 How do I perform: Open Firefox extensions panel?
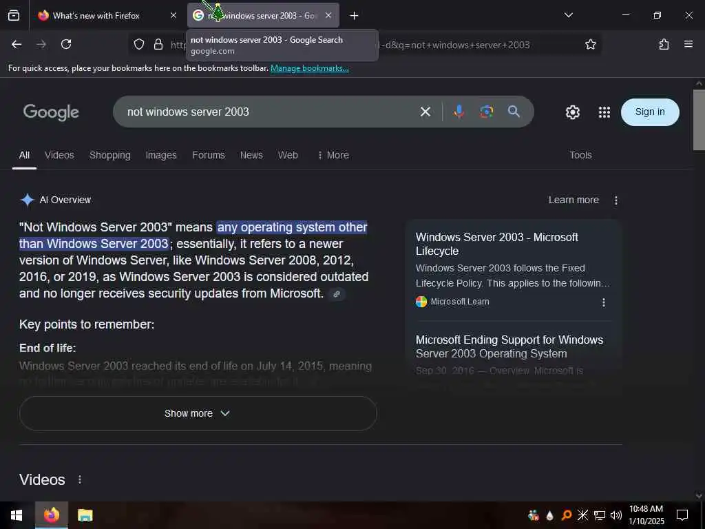pos(664,44)
